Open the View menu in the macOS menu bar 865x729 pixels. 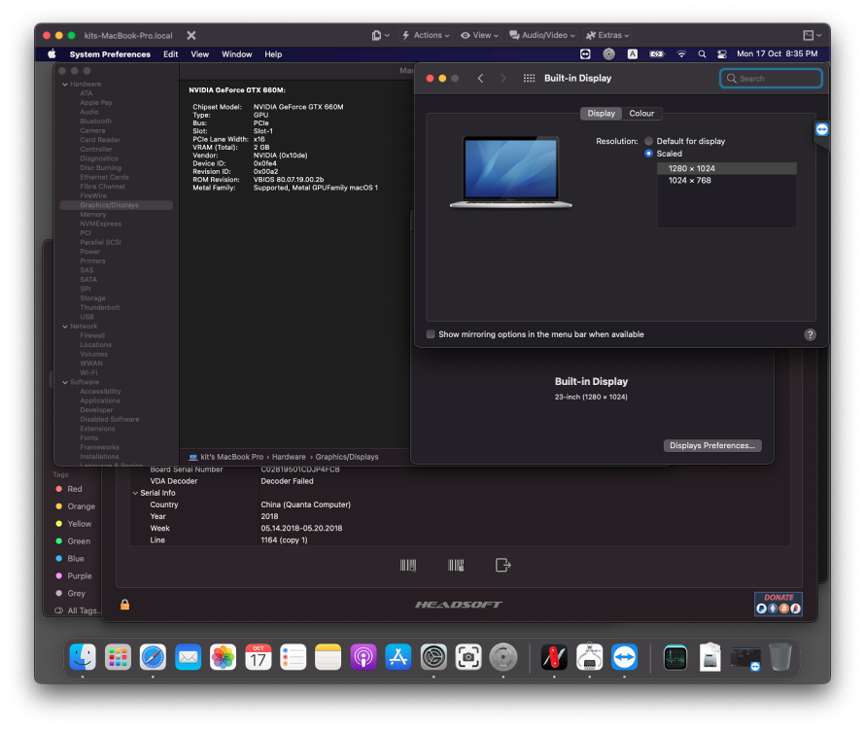coord(199,54)
